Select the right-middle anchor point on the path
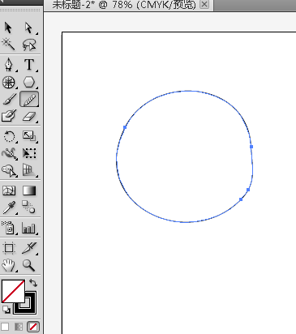296x334 pixels. click(251, 147)
